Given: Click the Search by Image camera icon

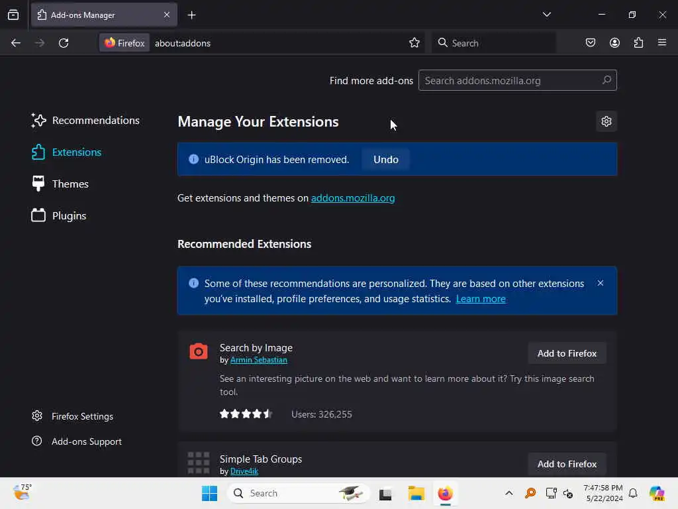Looking at the screenshot, I should (x=199, y=351).
